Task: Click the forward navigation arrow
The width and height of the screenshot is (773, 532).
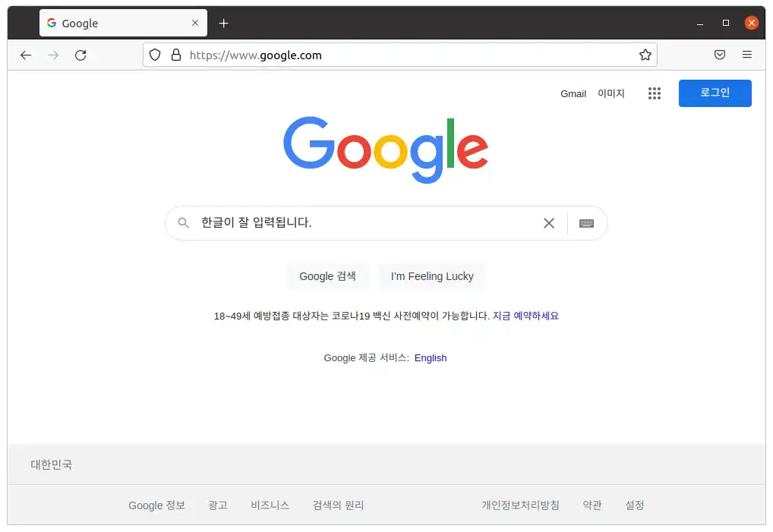Action: click(53, 55)
